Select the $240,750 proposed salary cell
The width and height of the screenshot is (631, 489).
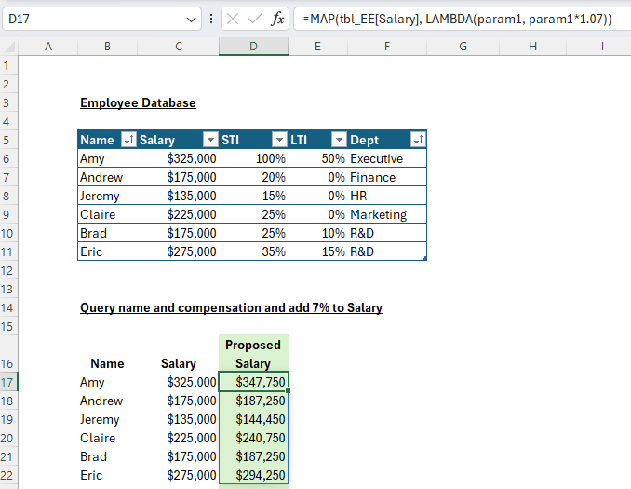point(253,438)
